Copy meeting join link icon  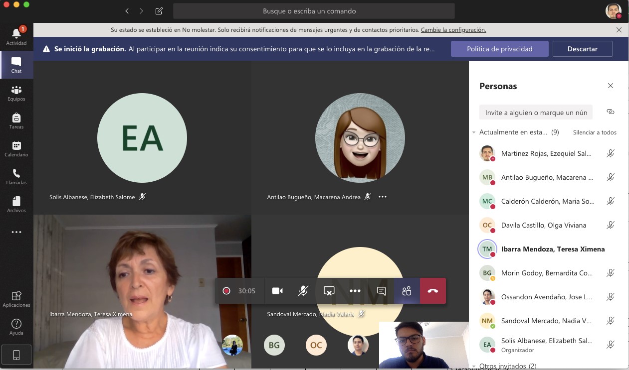[610, 112]
